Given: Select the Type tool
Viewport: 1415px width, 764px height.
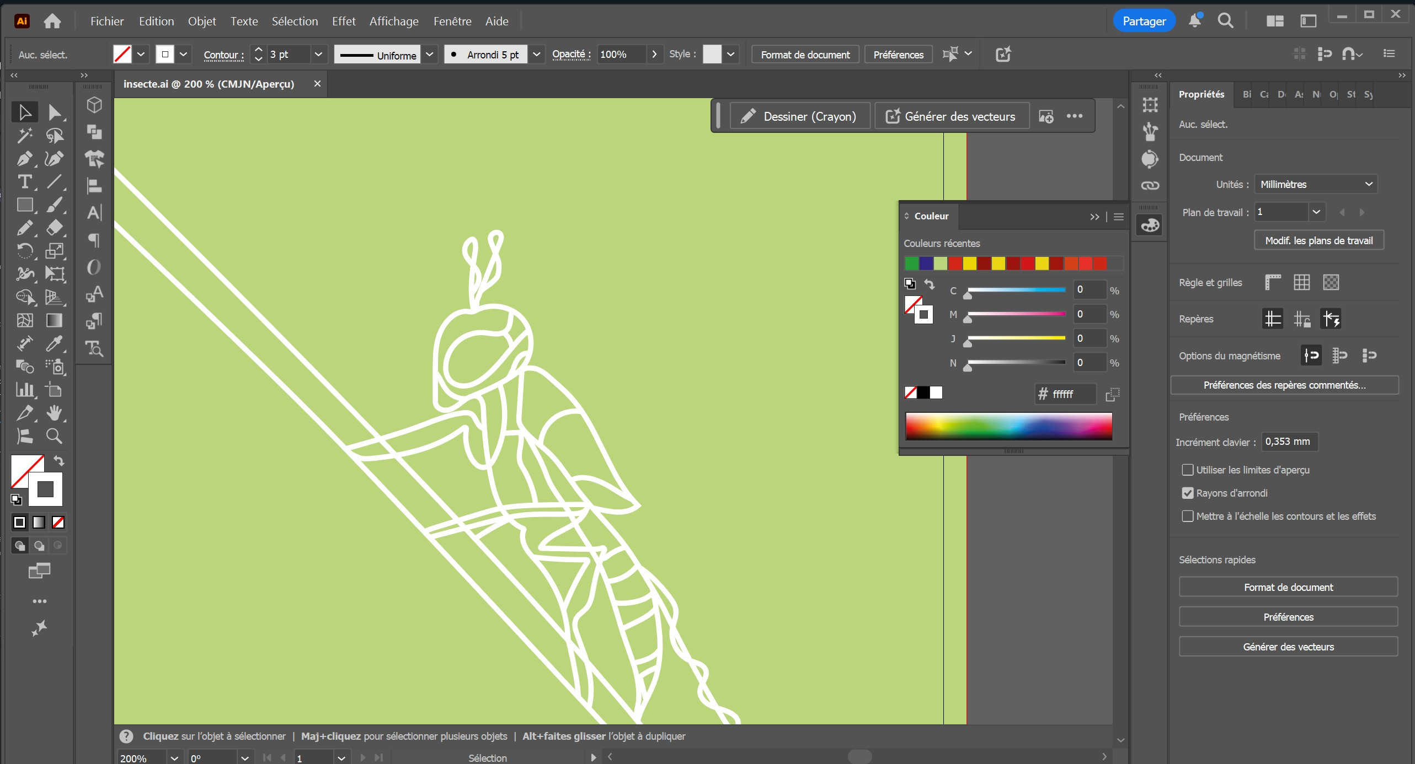Looking at the screenshot, I should tap(24, 182).
